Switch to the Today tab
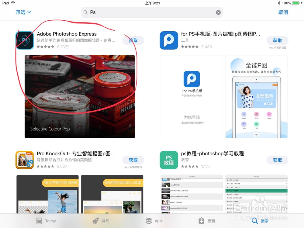The image size is (304, 228). tap(46, 221)
